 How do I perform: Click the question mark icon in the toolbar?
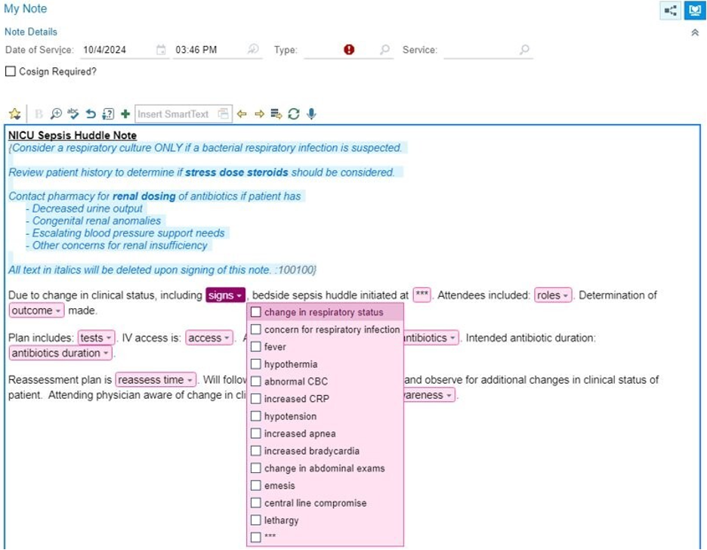[x=108, y=114]
